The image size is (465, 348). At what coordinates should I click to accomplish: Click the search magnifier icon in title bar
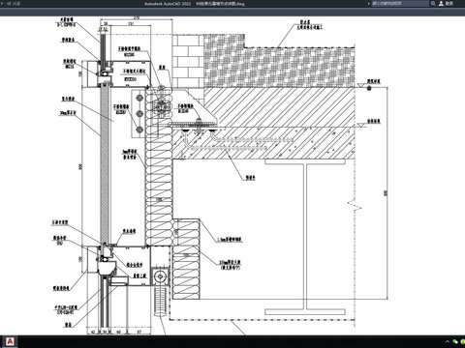(x=433, y=4)
